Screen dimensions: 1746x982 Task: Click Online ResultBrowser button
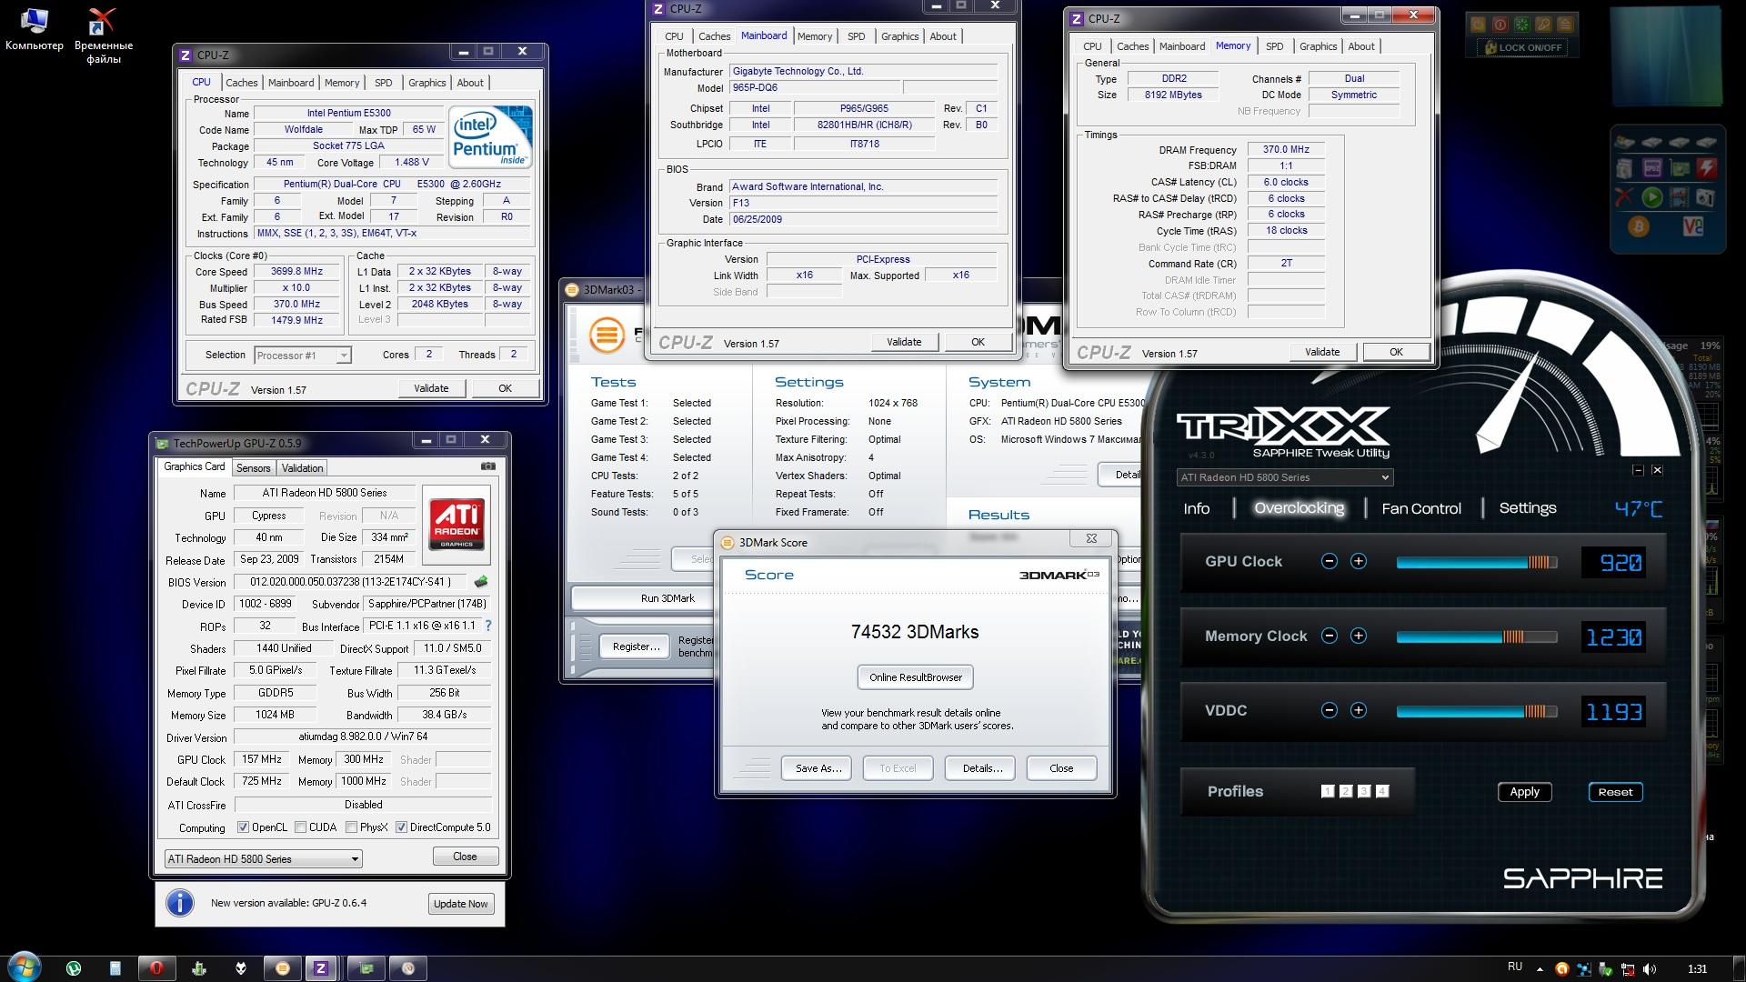click(x=915, y=677)
